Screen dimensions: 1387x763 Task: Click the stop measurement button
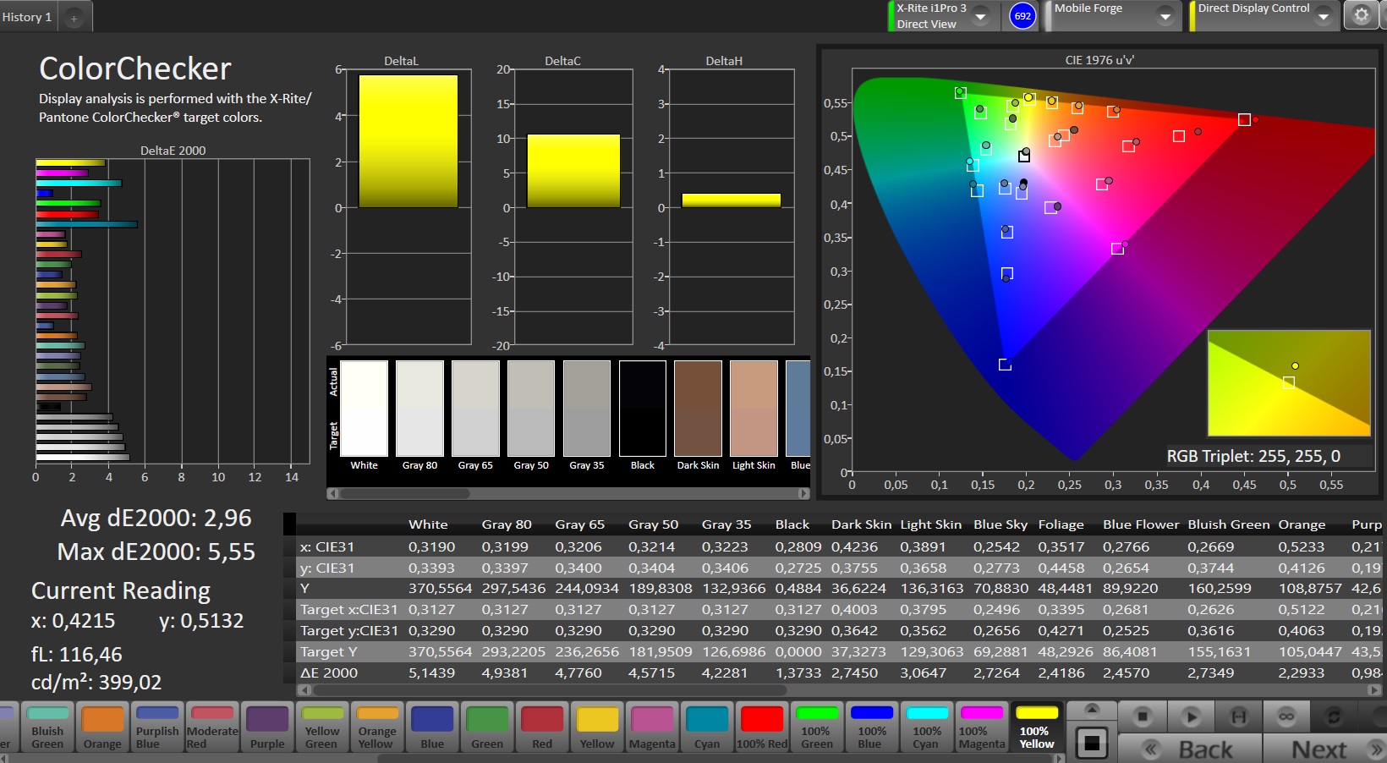click(1143, 717)
